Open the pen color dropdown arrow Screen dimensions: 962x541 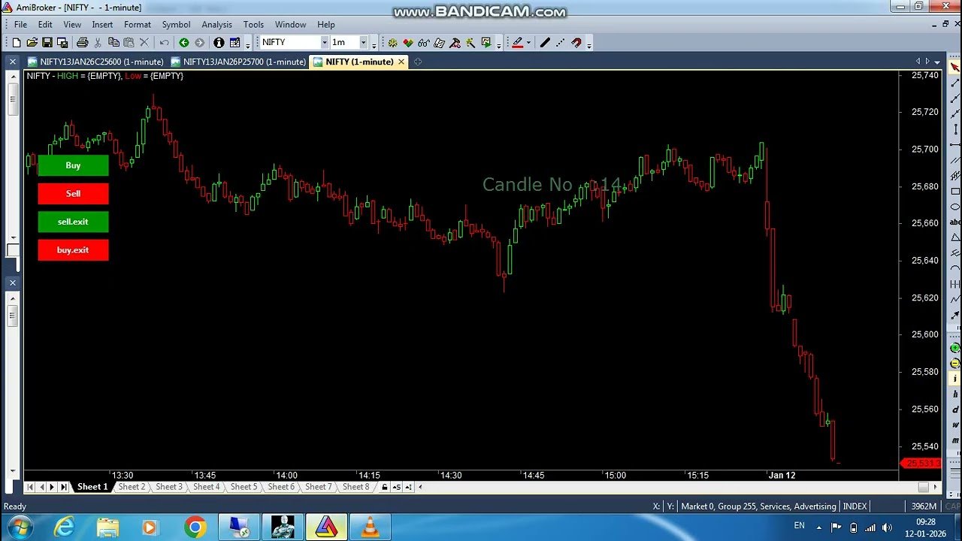pos(528,43)
